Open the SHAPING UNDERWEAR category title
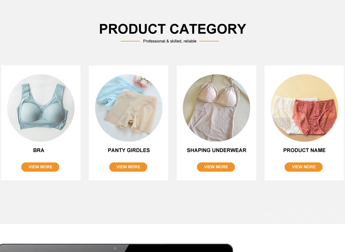Screen dimensions: 345x252 point(216,150)
